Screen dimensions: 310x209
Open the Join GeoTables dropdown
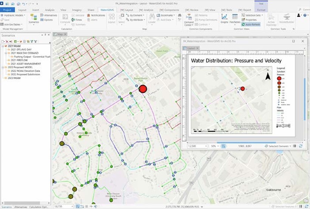[11, 24]
